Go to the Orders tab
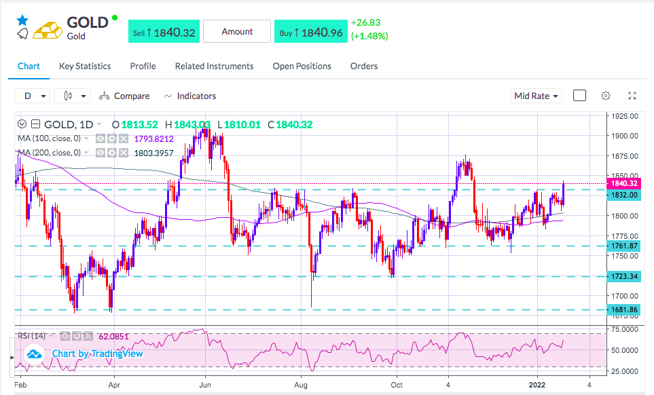654x395 pixels. pyautogui.click(x=364, y=67)
